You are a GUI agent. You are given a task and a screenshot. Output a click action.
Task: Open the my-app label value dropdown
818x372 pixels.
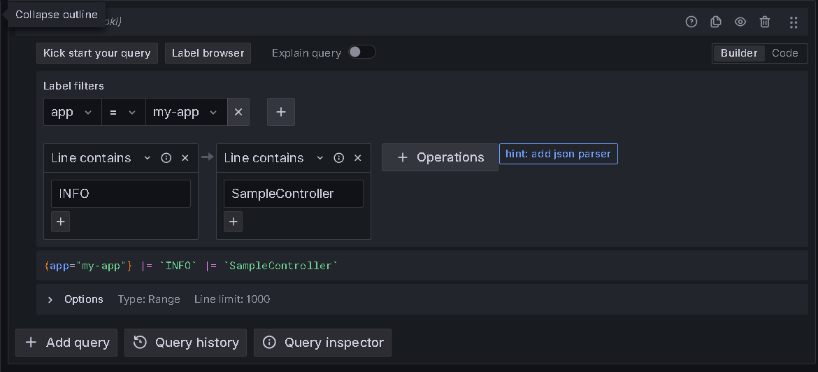point(185,112)
